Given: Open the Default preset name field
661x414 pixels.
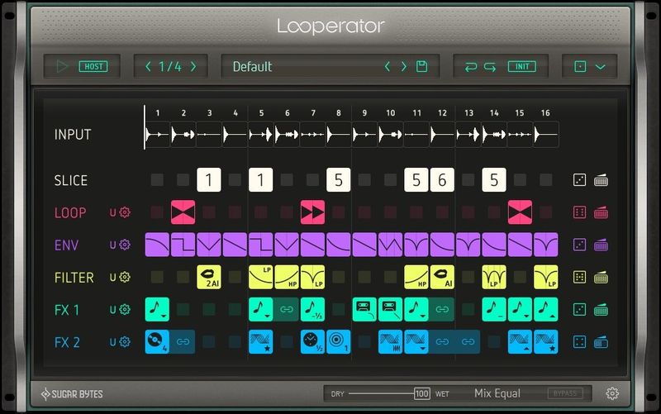Looking at the screenshot, I should coord(253,67).
